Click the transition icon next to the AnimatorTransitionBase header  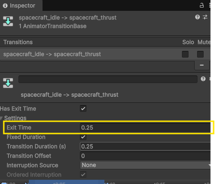[x=8, y=21]
